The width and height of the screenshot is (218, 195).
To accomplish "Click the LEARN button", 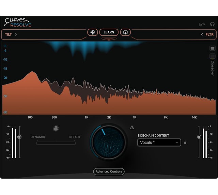I will pos(109,32).
